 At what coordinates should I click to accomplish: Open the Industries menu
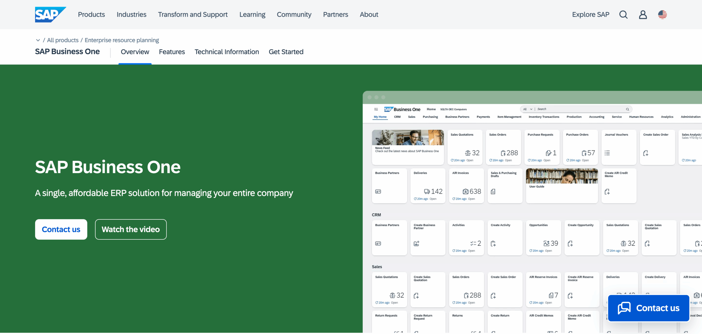pos(132,15)
